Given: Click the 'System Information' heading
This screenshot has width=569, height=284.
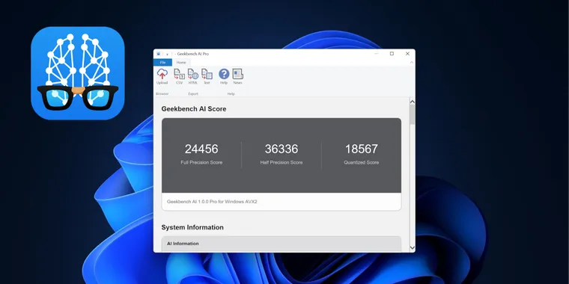Looking at the screenshot, I should click(192, 227).
